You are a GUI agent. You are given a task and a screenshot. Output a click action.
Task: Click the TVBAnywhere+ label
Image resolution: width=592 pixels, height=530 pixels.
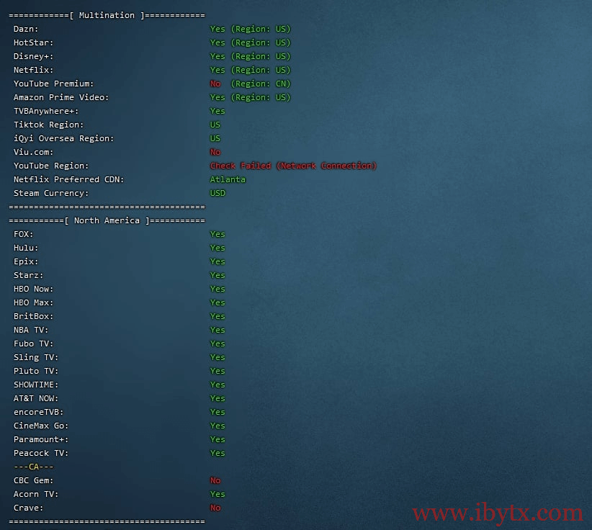coord(46,111)
